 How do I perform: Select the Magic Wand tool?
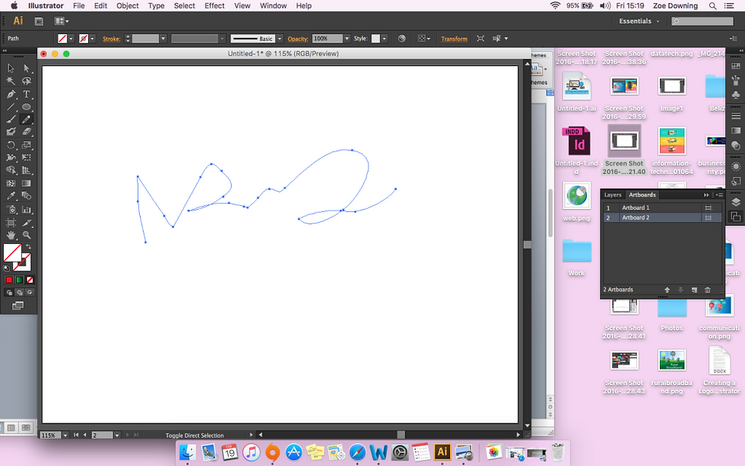(11, 81)
